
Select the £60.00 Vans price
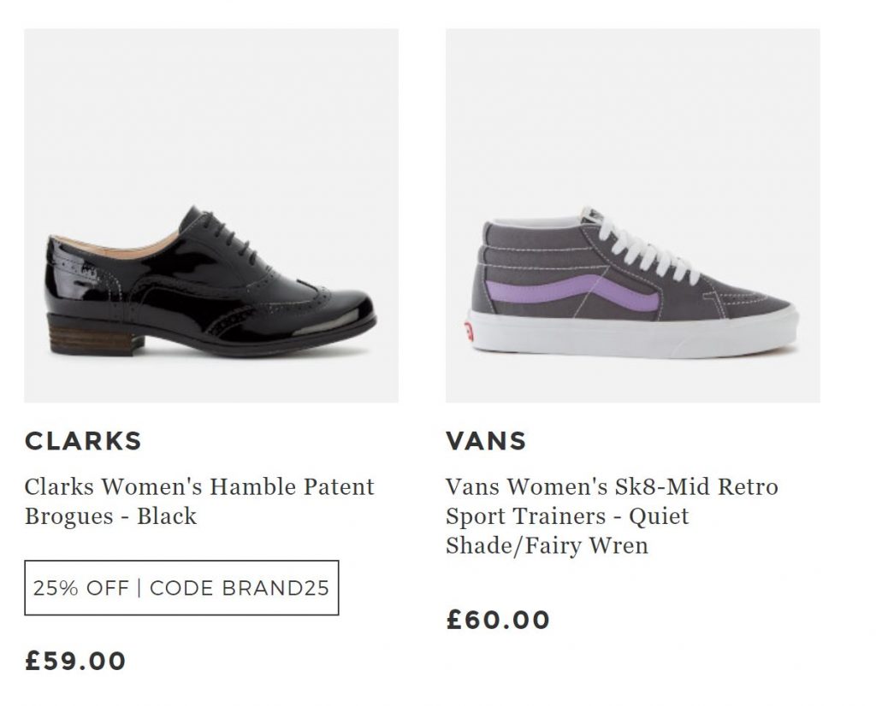(x=498, y=620)
